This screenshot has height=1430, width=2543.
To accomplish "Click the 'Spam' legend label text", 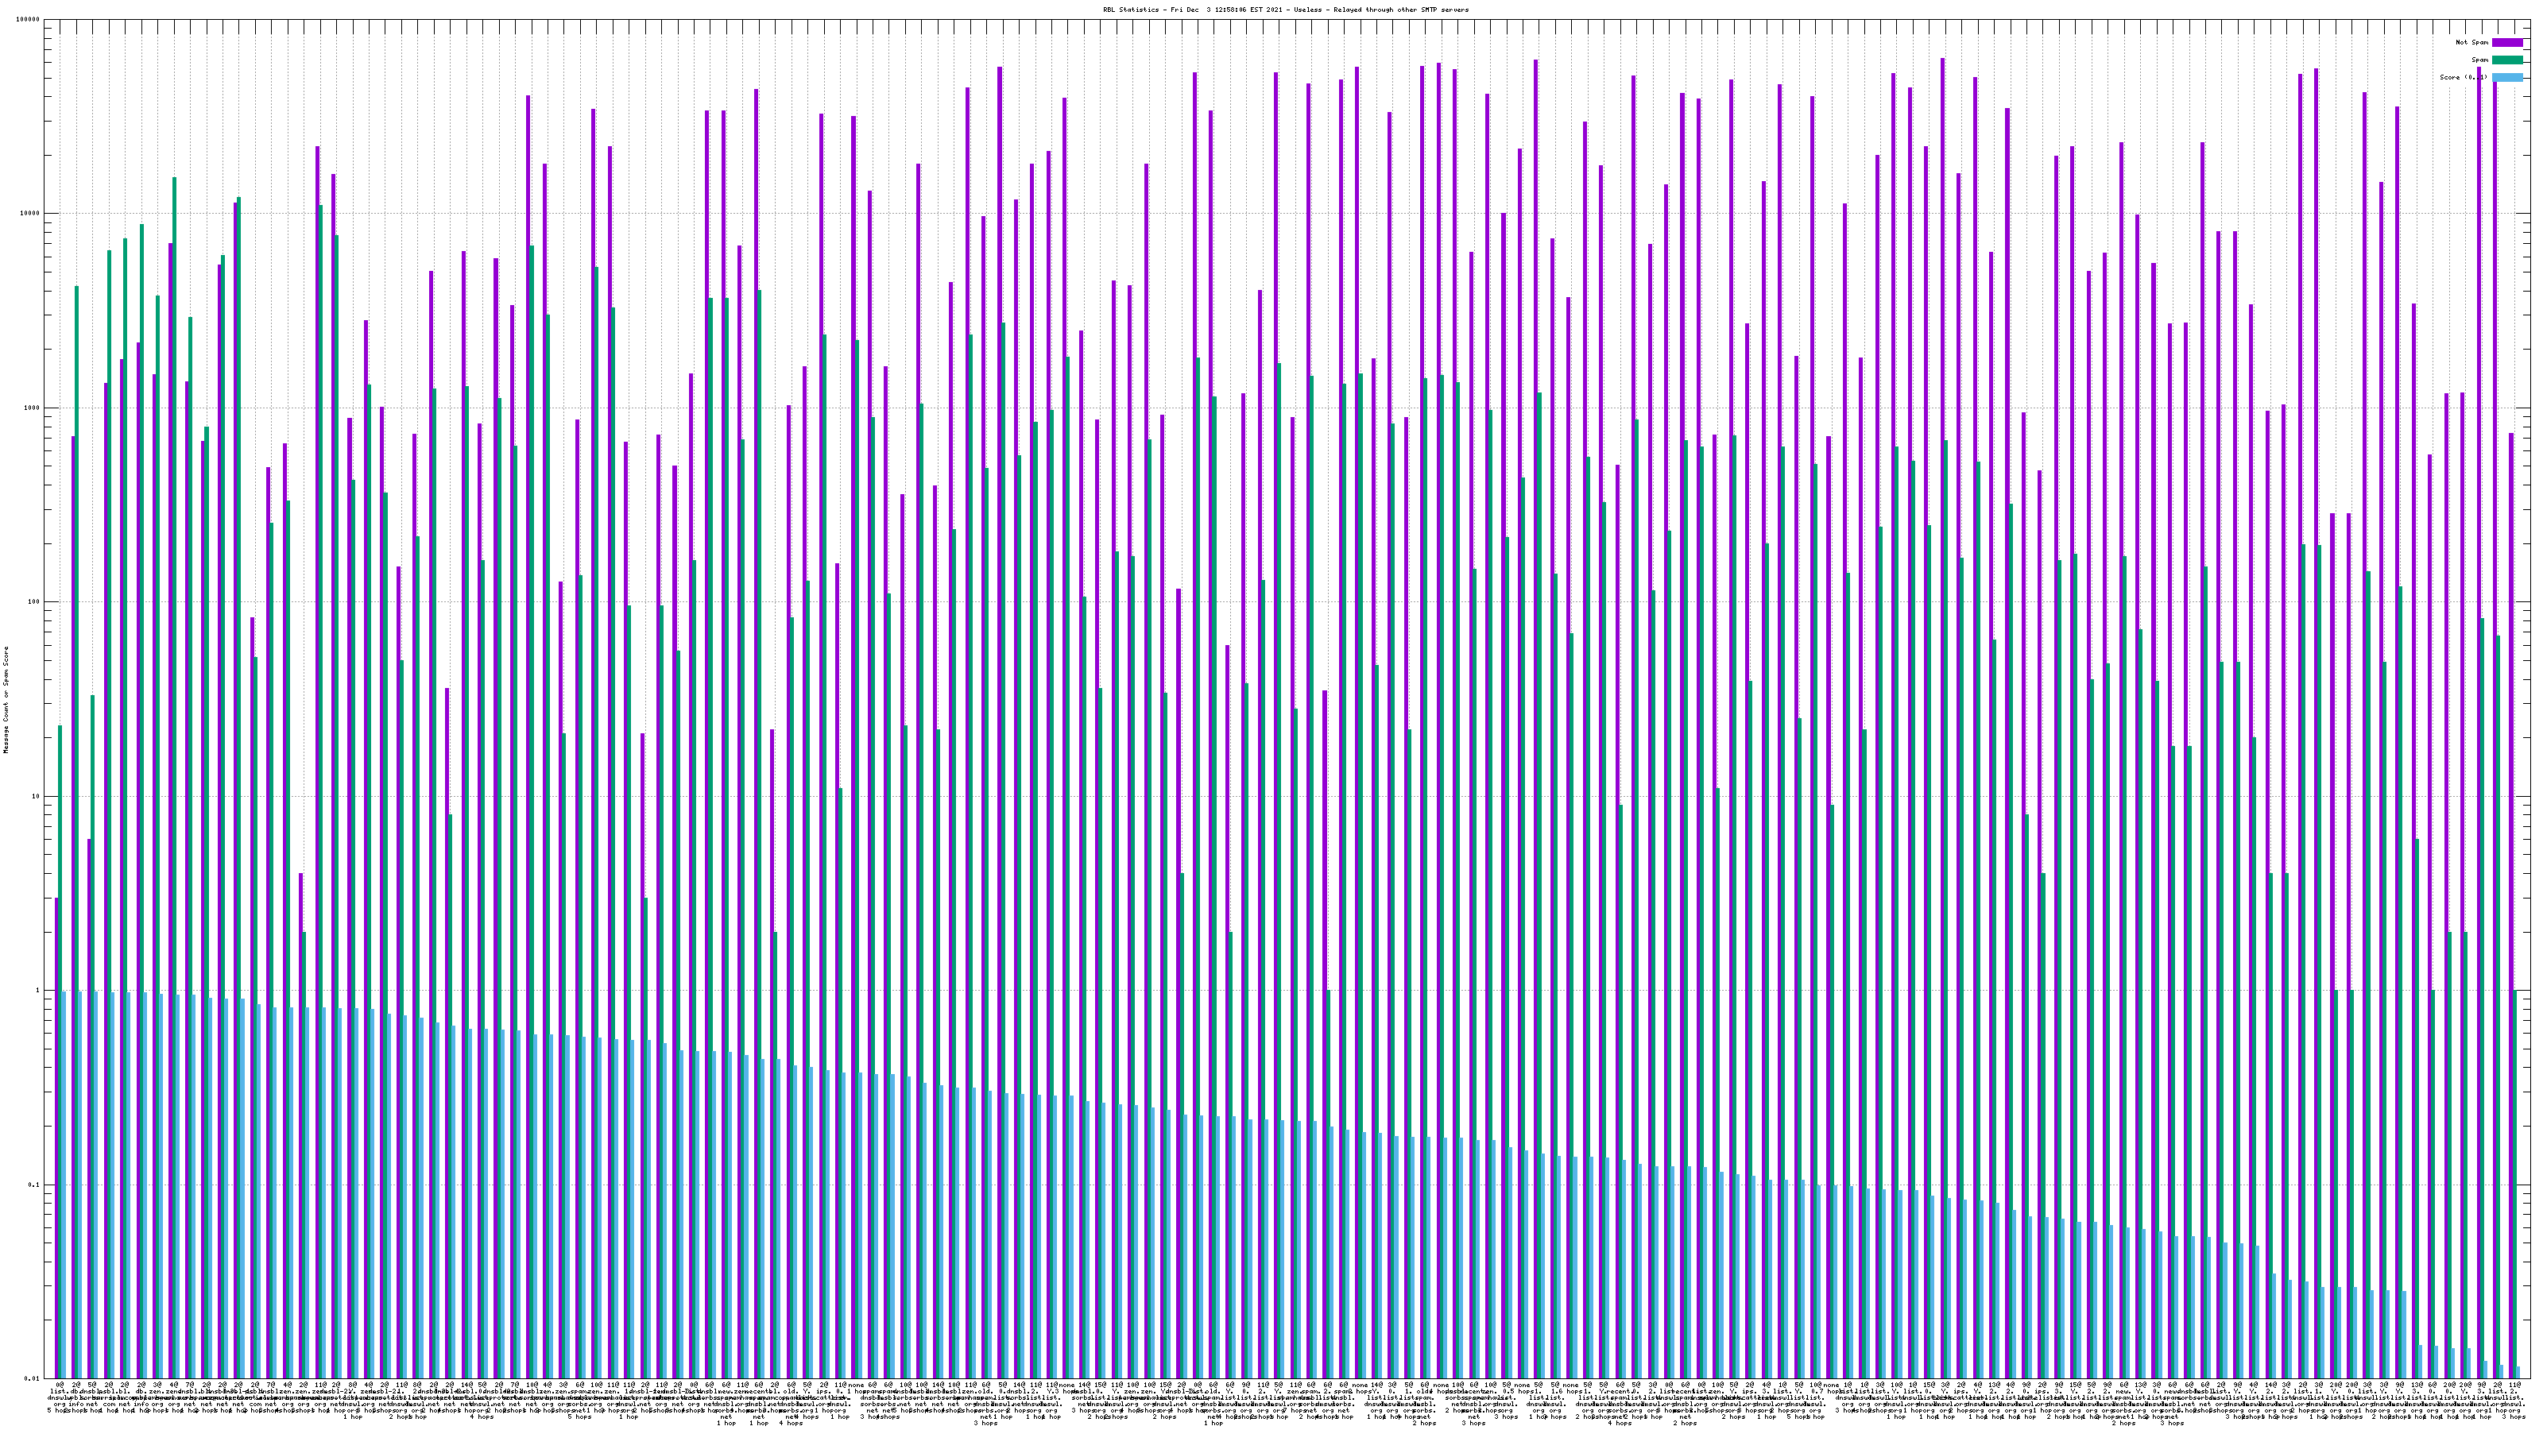I will click(2479, 60).
